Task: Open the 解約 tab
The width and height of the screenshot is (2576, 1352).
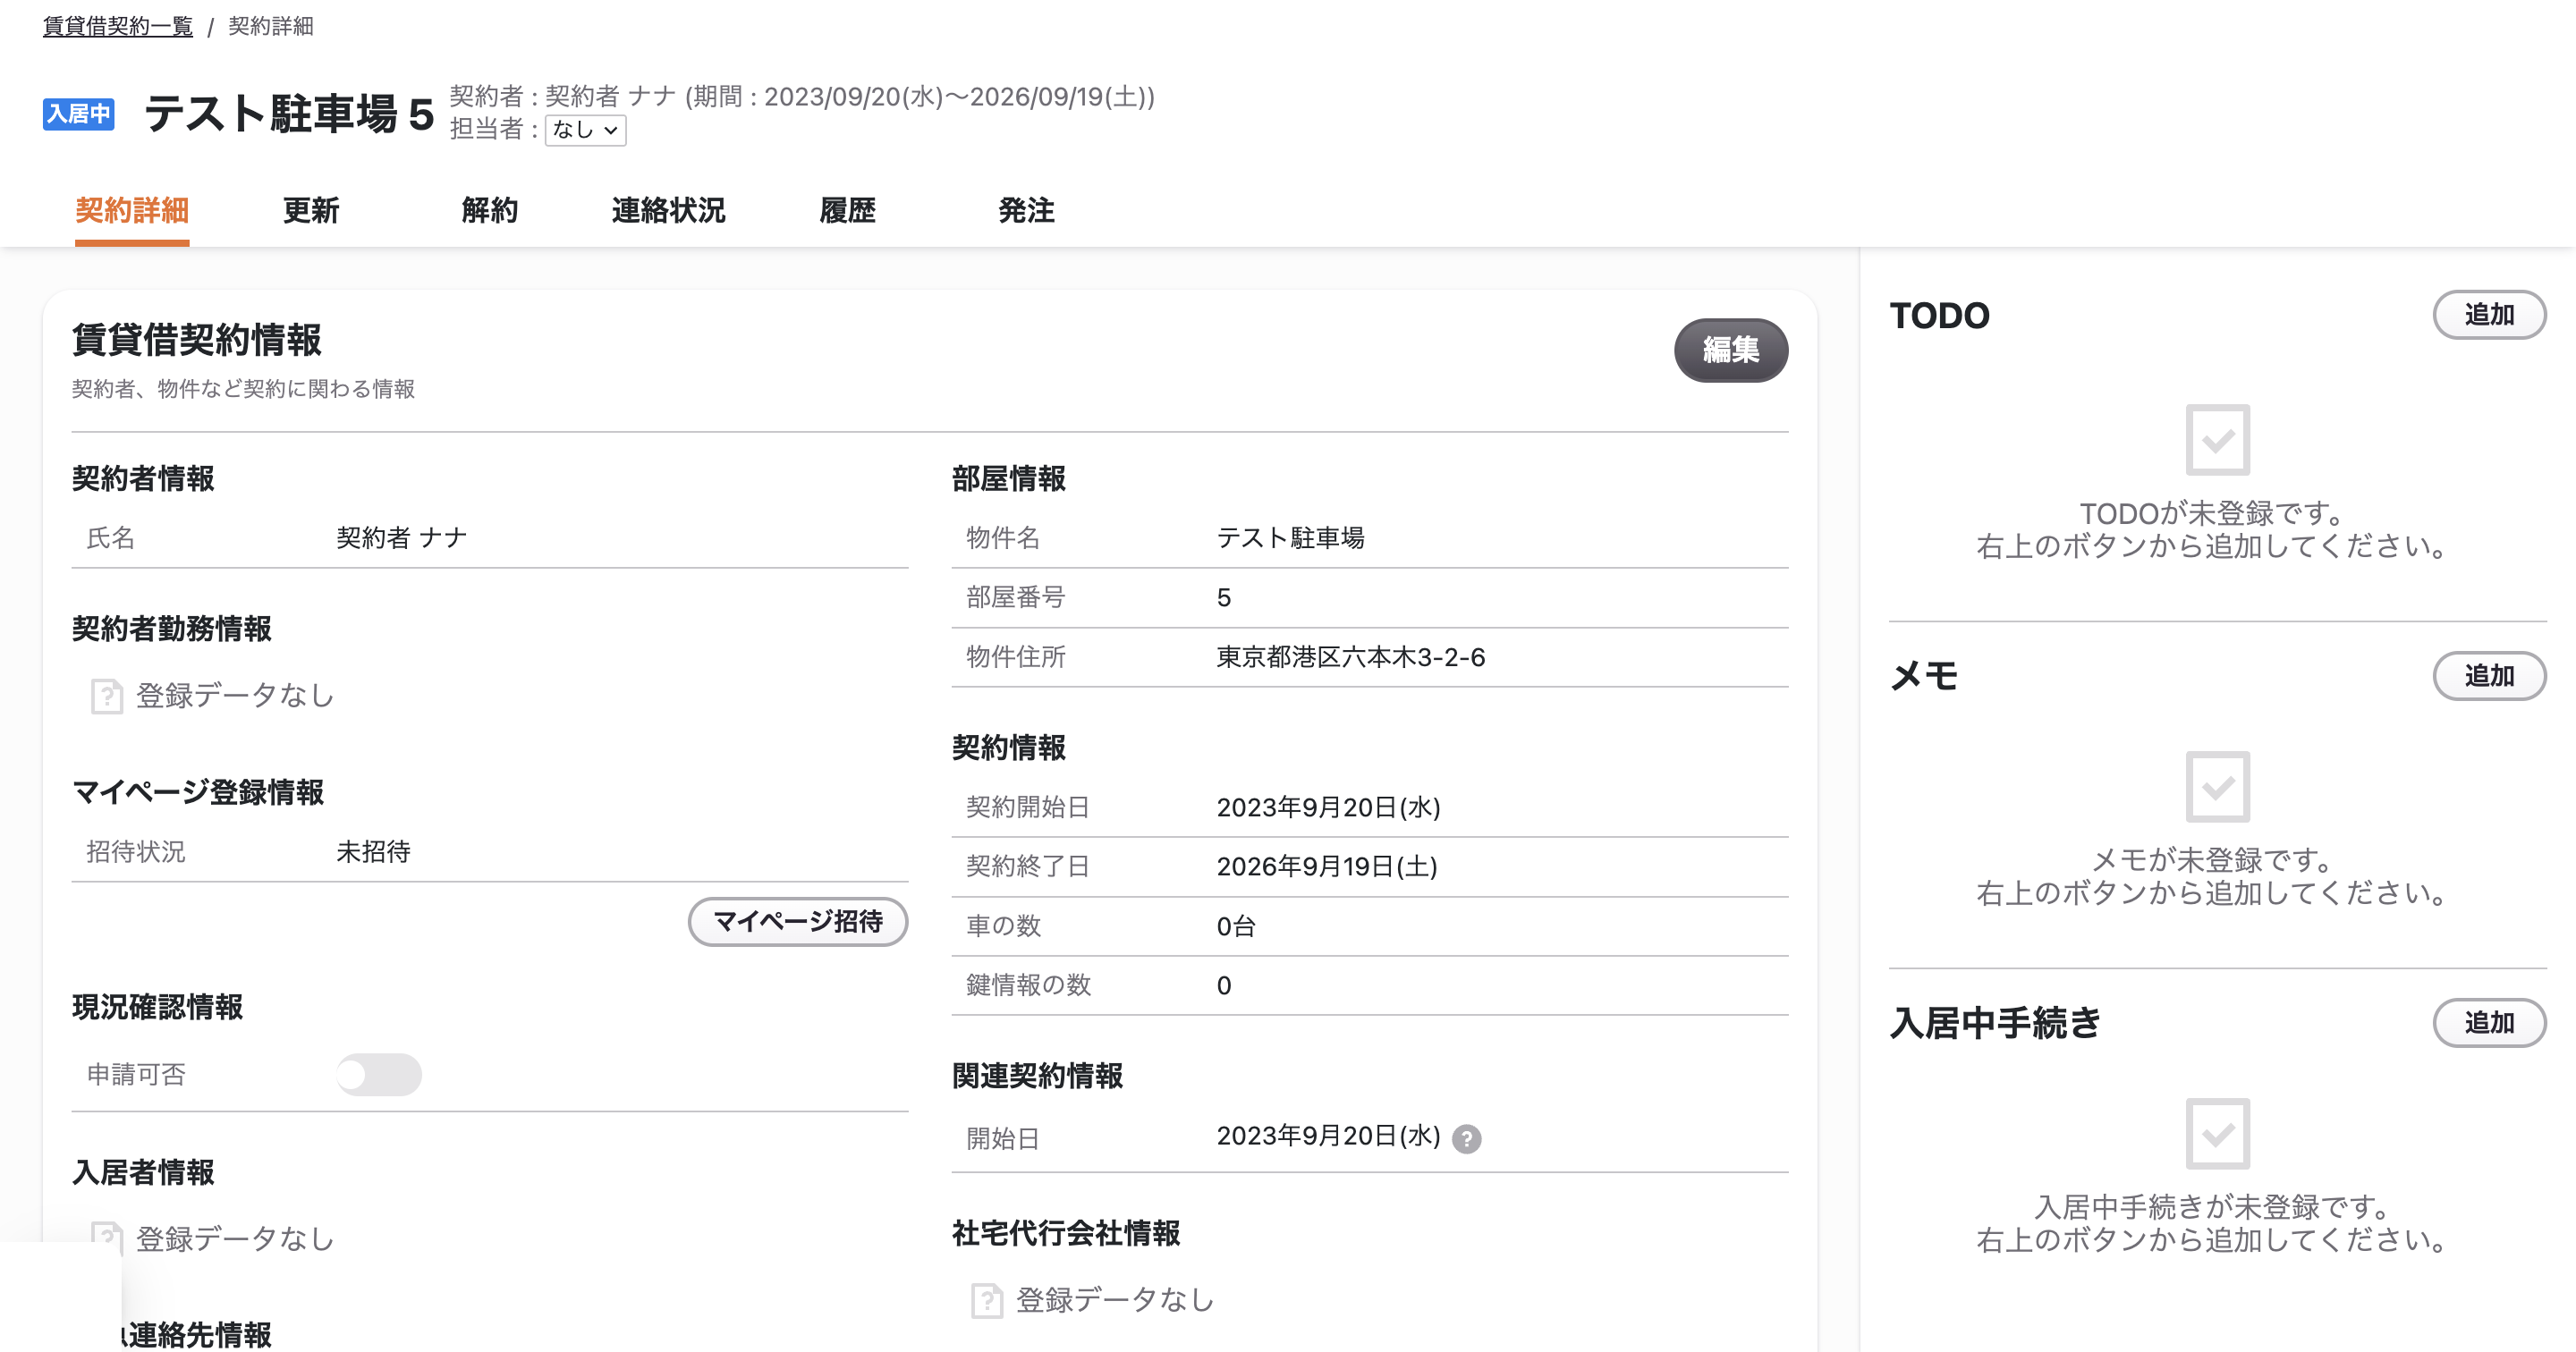Action: coord(490,211)
